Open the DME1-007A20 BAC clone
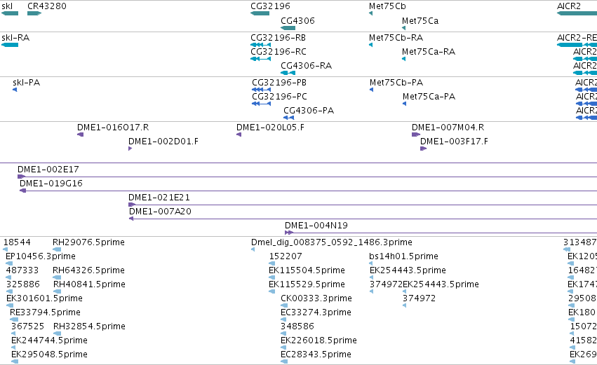The height and width of the screenshot is (365, 597). (363, 219)
